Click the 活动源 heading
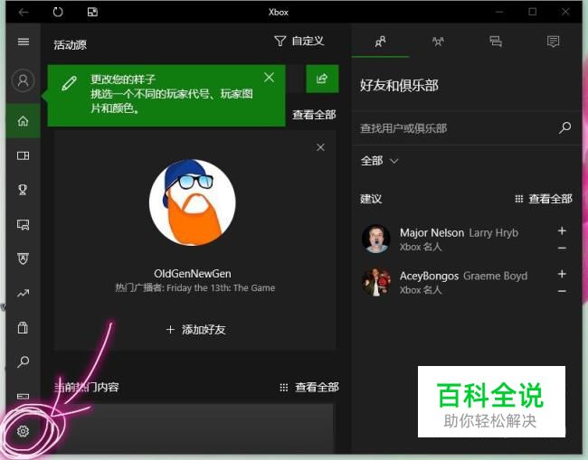Screen dimensions: 588x460 71,45
